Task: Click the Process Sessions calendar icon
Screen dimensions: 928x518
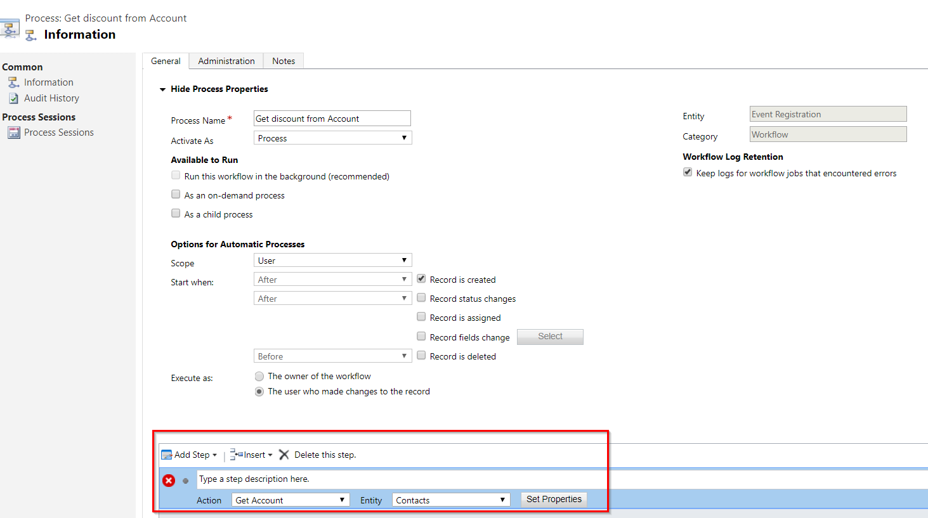Action: (x=13, y=133)
